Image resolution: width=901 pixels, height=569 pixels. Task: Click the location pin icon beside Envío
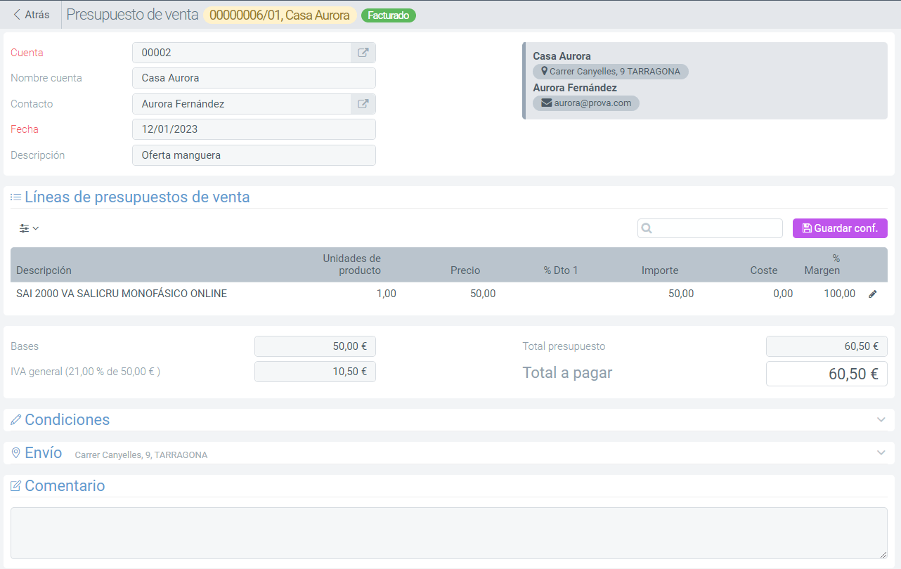point(15,453)
